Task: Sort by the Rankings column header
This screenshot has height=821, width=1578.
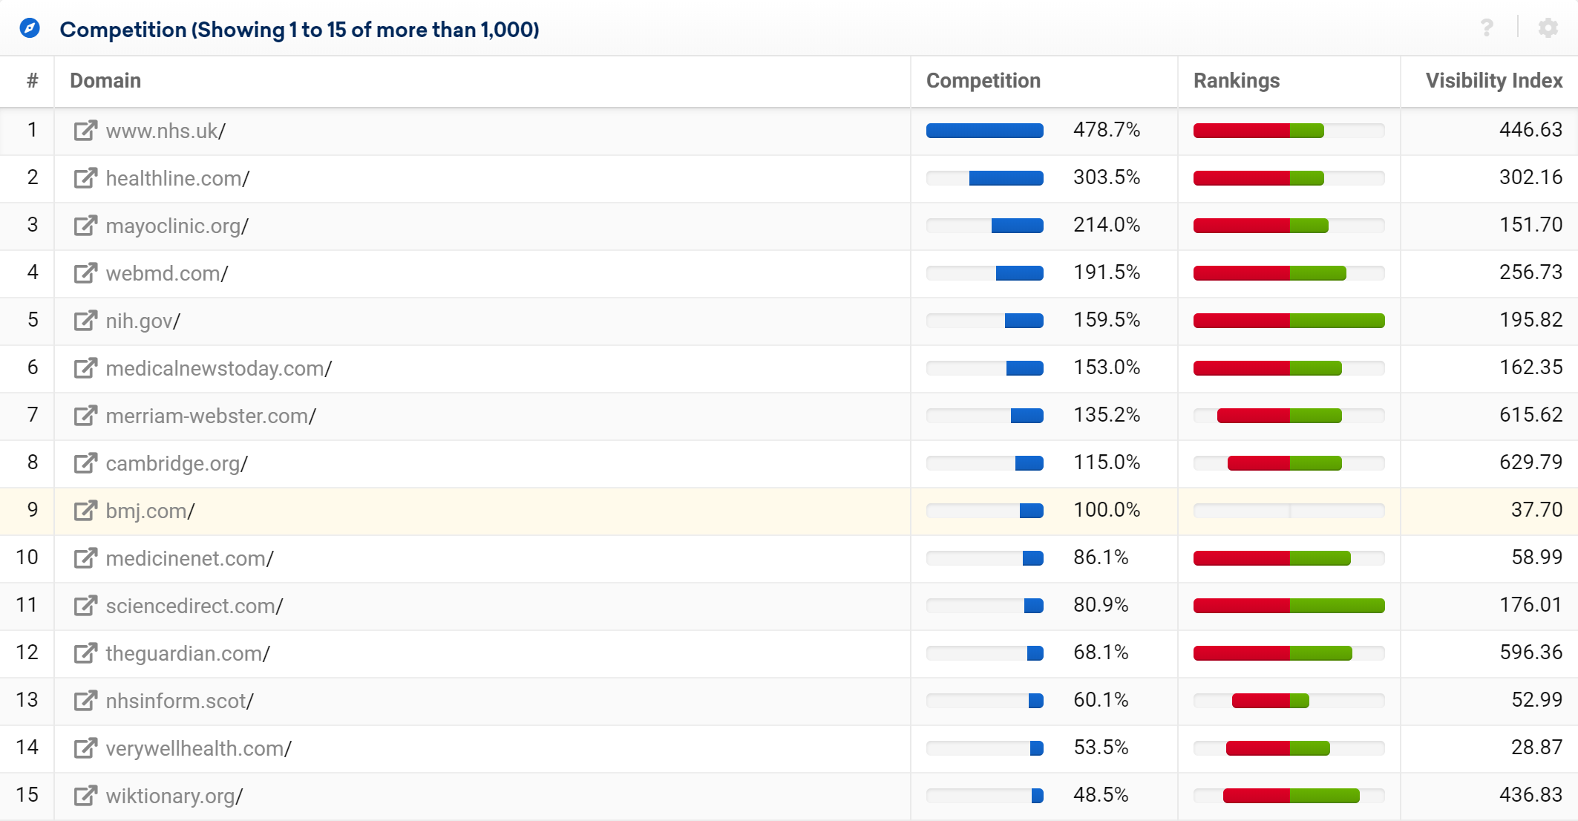Action: pyautogui.click(x=1237, y=81)
